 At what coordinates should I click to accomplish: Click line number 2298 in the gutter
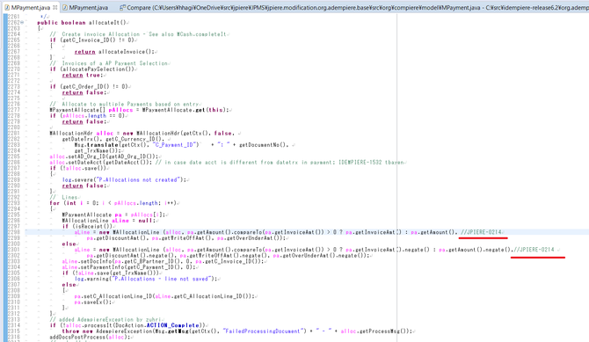pos(13,232)
